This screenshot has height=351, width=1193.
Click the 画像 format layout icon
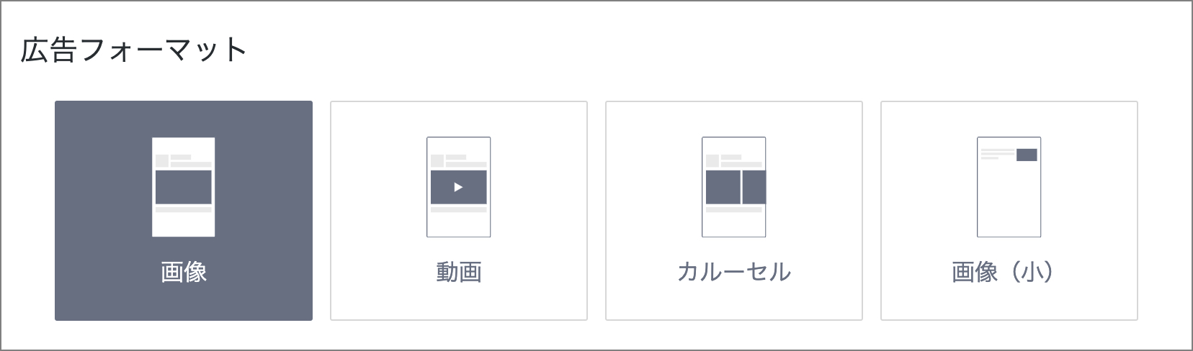coord(184,187)
